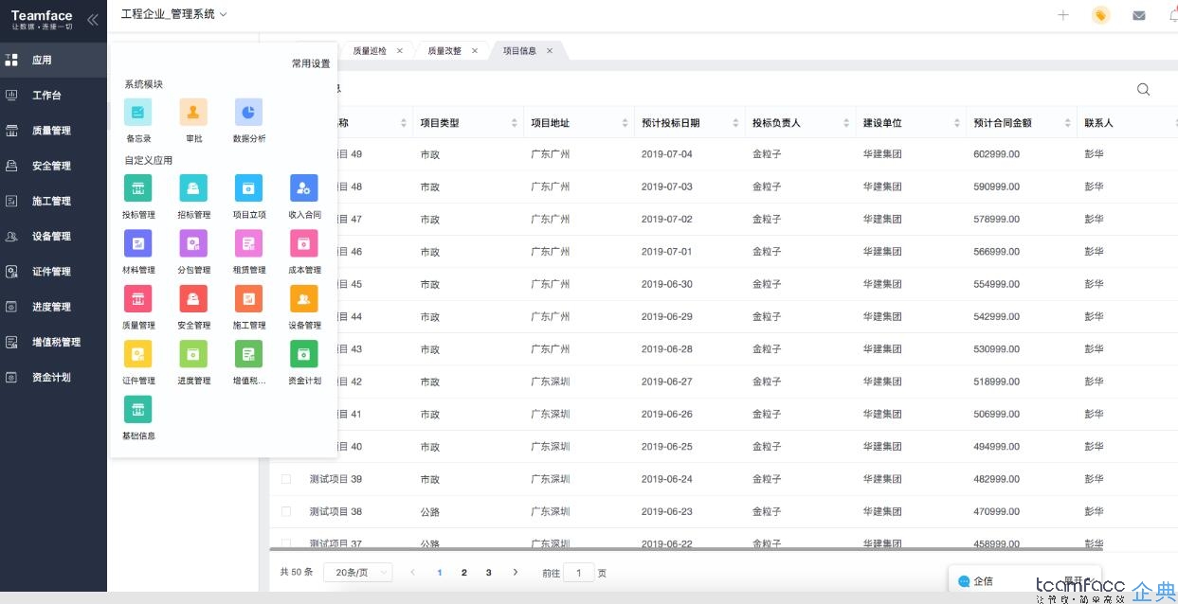Launch the 分包管理 app
This screenshot has width=1178, height=604.
tap(193, 243)
